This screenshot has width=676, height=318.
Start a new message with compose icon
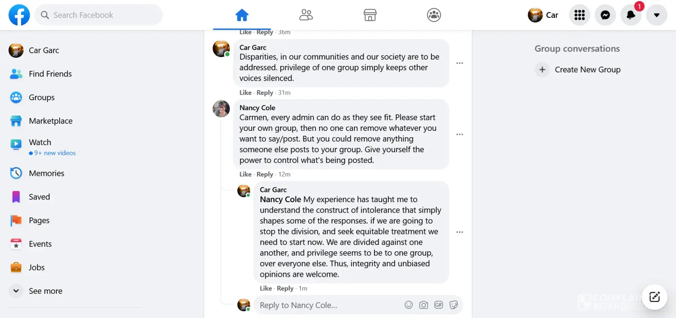(x=654, y=297)
